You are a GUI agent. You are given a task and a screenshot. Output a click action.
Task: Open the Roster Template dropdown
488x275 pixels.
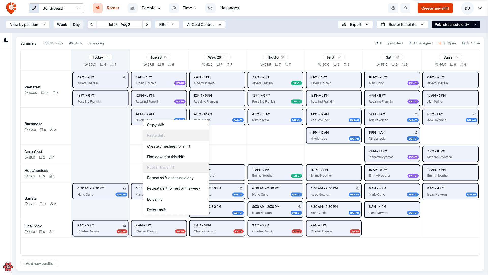(402, 24)
